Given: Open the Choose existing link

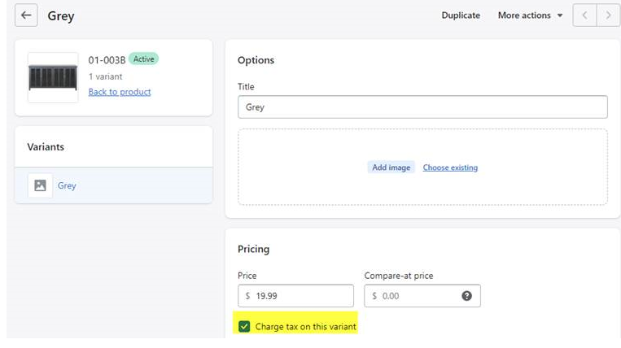Looking at the screenshot, I should [x=450, y=167].
